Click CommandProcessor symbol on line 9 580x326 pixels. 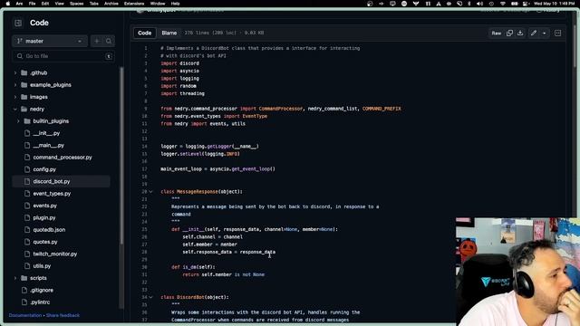281,109
